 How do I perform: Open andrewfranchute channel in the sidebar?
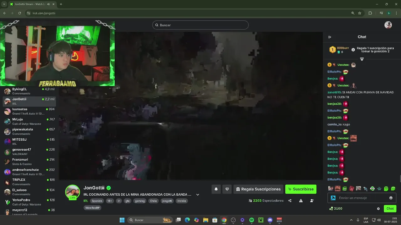[x=29, y=172]
